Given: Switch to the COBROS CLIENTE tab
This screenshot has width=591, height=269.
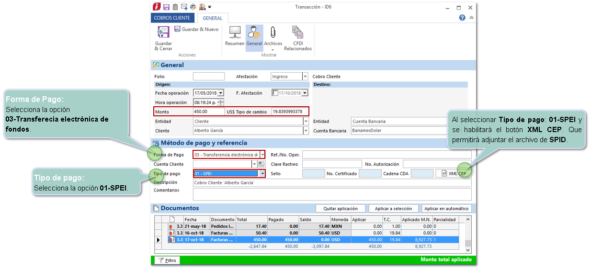Looking at the screenshot, I should (172, 18).
